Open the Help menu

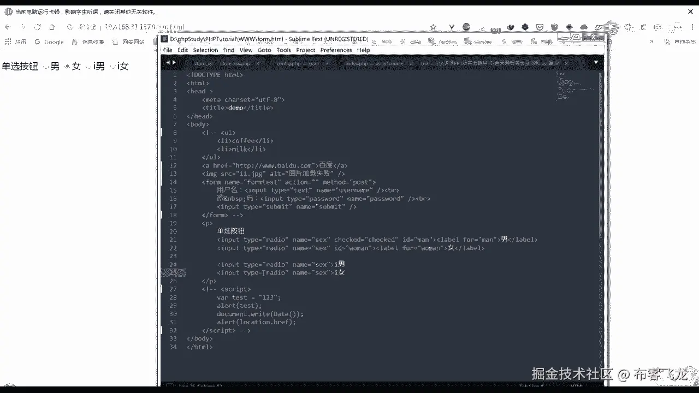click(x=364, y=50)
